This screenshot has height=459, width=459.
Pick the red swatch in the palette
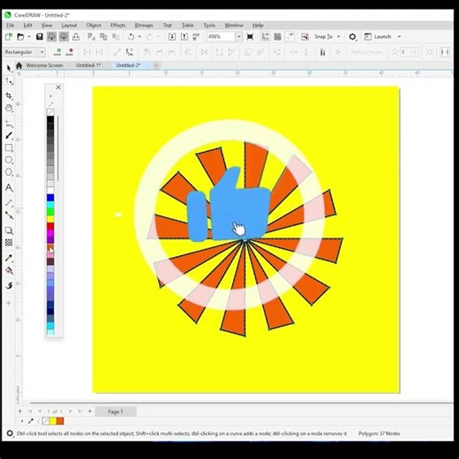[50, 226]
